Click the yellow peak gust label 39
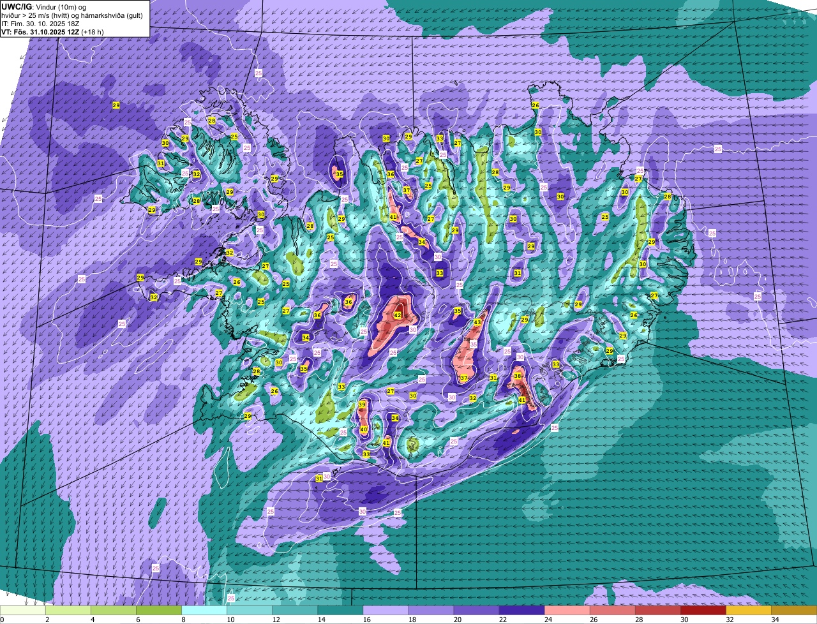Image resolution: width=817 pixels, height=624 pixels. 362,405
